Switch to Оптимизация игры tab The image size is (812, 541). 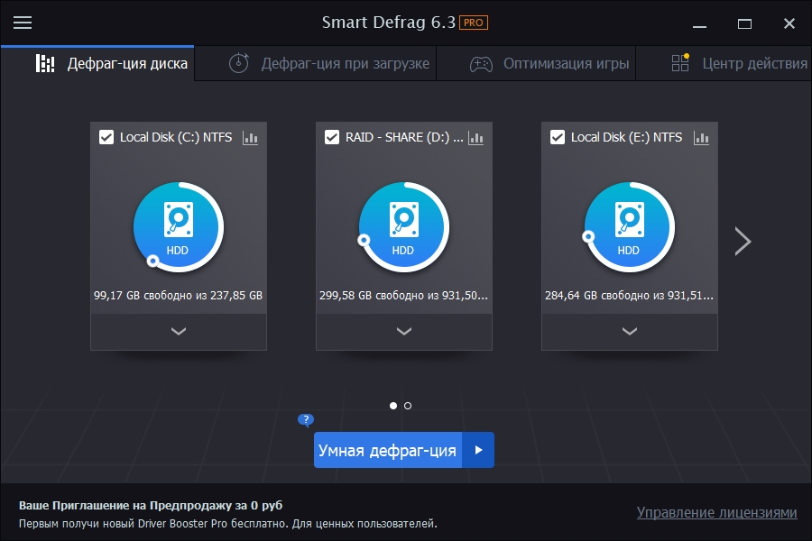click(x=536, y=63)
